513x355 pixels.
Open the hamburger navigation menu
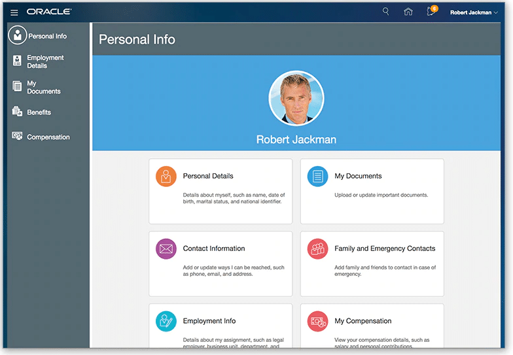(x=14, y=12)
